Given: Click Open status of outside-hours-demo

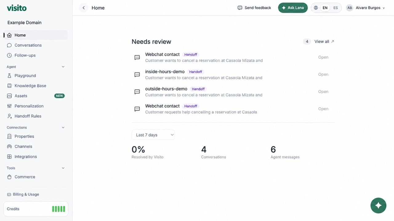Looking at the screenshot, I should [x=323, y=91].
